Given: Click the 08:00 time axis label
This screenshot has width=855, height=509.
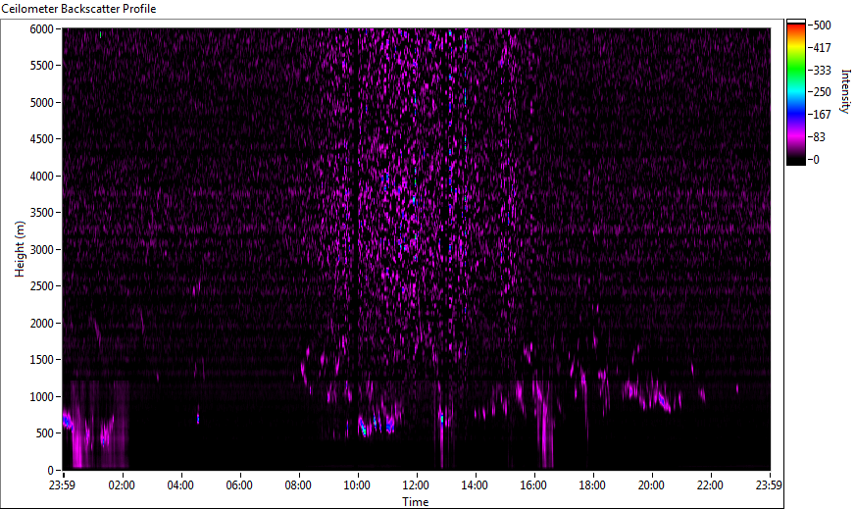Looking at the screenshot, I should [x=298, y=485].
